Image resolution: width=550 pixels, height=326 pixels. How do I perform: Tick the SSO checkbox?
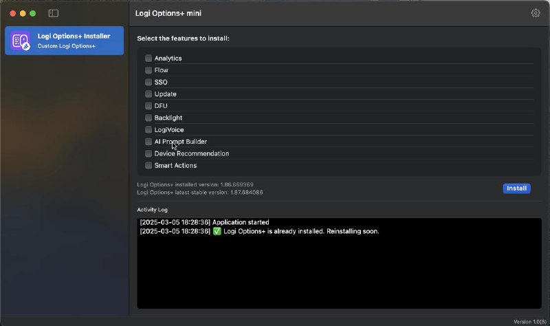coord(148,82)
